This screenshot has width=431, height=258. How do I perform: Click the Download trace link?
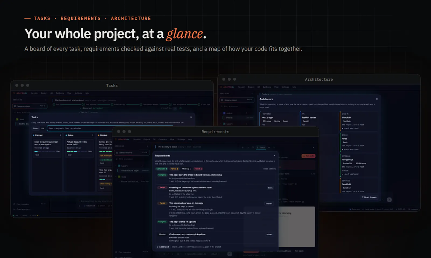[284, 251]
